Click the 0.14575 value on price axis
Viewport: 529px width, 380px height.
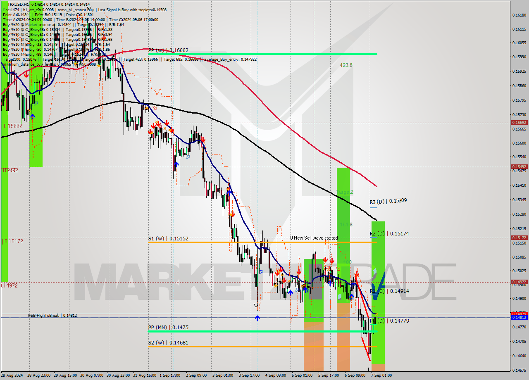[x=519, y=370]
